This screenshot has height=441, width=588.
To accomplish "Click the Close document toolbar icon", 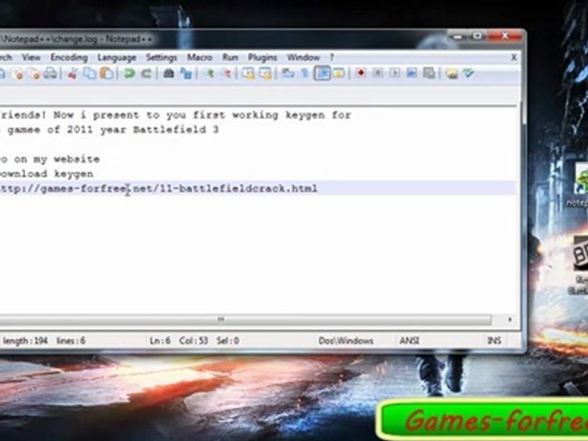I will [17, 73].
